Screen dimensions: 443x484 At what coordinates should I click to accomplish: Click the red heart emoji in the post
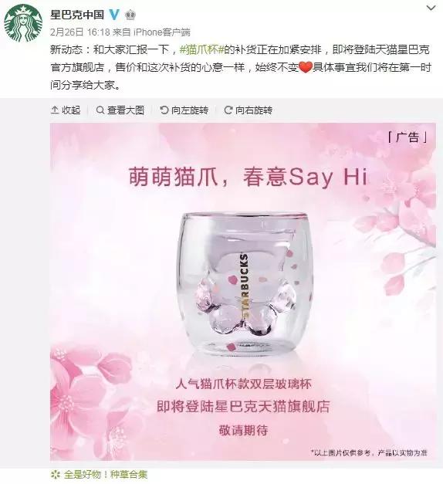click(306, 67)
